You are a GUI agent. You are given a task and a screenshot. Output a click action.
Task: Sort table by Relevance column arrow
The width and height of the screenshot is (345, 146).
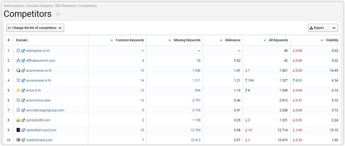pyautogui.click(x=221, y=40)
